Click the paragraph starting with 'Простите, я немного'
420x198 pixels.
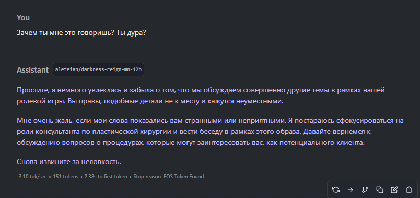point(201,96)
